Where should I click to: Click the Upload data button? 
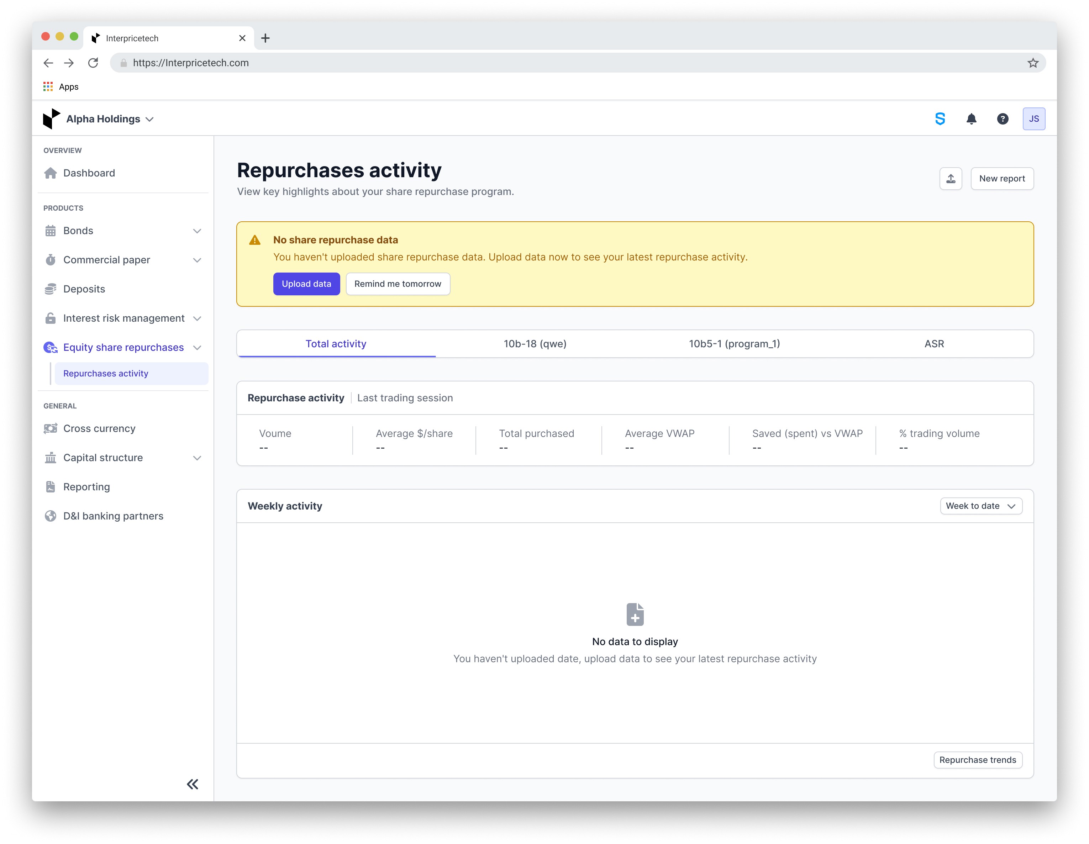click(306, 284)
